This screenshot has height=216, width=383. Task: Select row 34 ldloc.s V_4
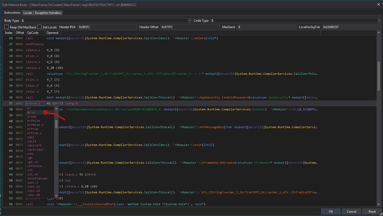pyautogui.click(x=189, y=86)
